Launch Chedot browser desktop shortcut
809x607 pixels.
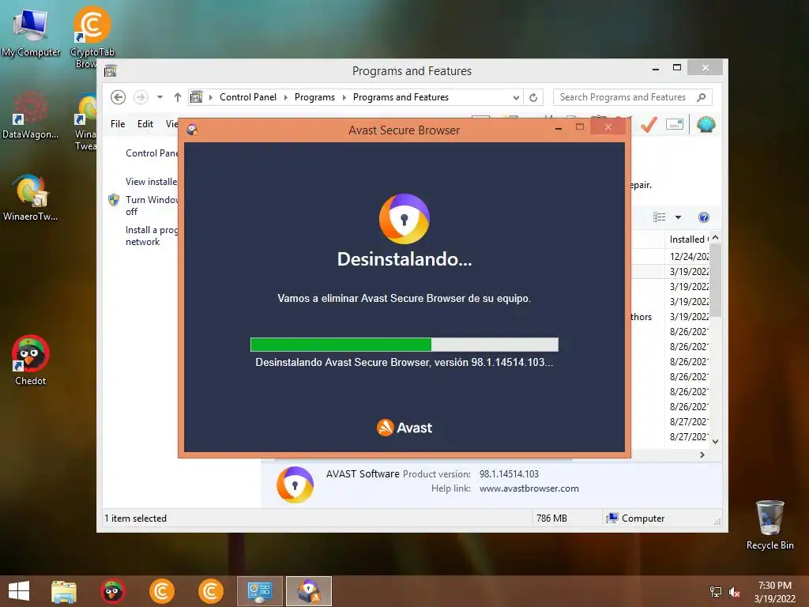click(x=30, y=360)
